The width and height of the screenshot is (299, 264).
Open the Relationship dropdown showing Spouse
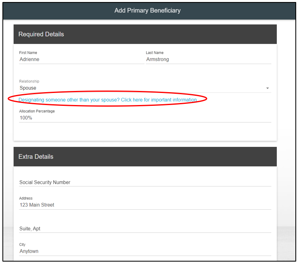point(141,88)
